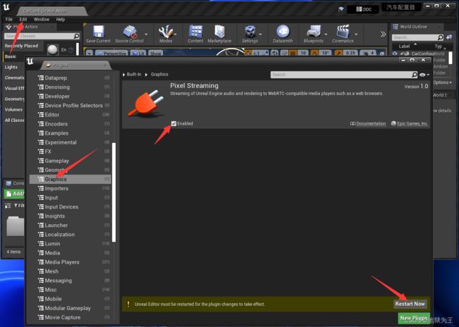
Task: Select the Localization plugin category
Action: (x=70, y=235)
